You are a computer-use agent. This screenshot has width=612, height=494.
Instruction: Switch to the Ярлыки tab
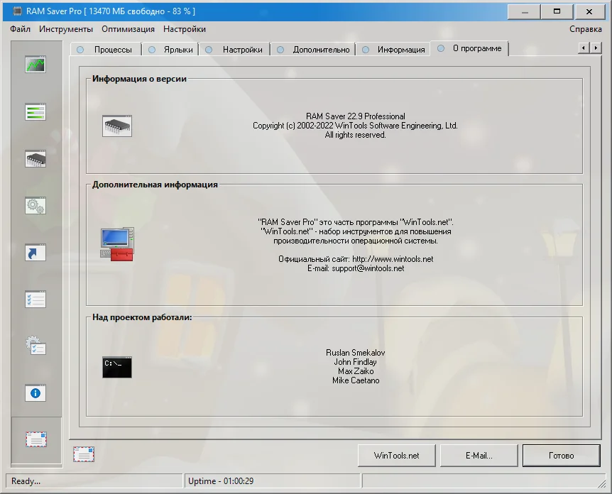pyautogui.click(x=171, y=50)
